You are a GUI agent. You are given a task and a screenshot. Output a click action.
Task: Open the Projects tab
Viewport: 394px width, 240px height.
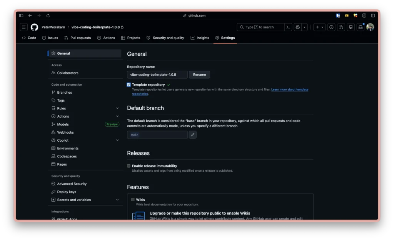click(131, 38)
